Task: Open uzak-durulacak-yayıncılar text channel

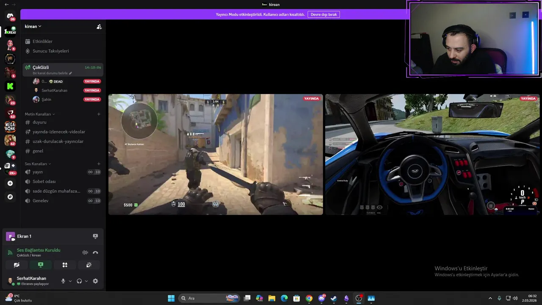Action: (63, 141)
